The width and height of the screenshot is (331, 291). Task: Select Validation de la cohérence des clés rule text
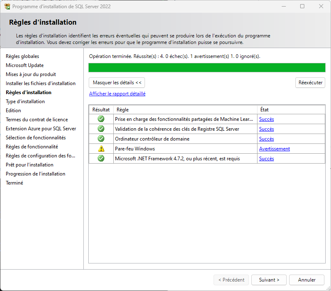pyautogui.click(x=177, y=129)
